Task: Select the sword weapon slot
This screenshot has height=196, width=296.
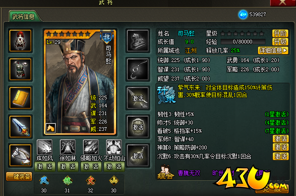Action: point(20,127)
